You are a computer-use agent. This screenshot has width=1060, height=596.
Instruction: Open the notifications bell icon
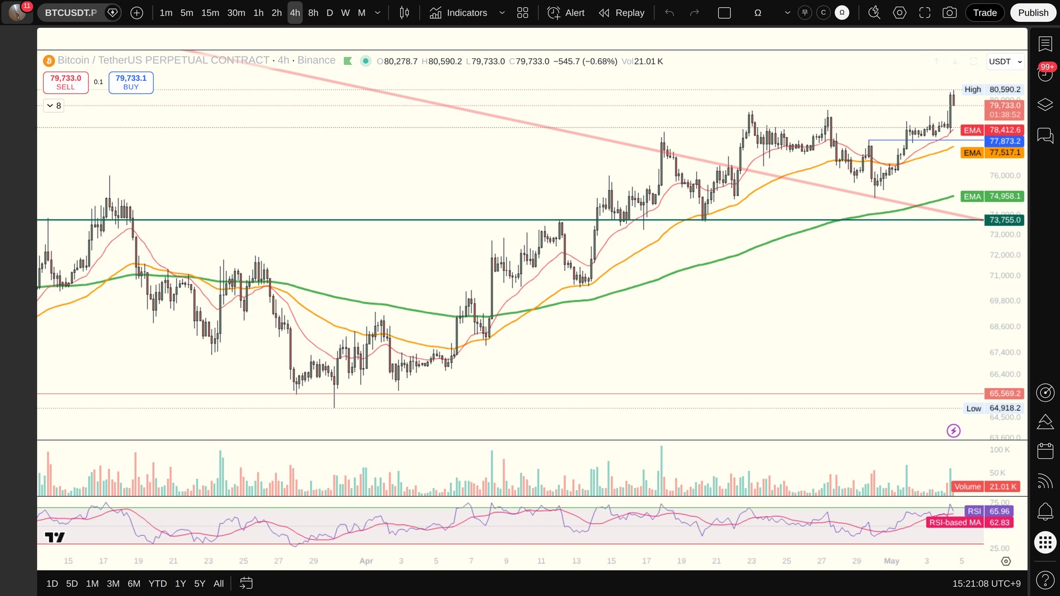(1045, 511)
